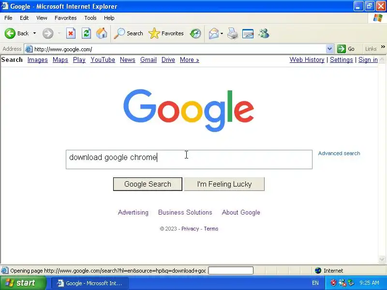The image size is (387, 290).
Task: Open the Privacy footer link
Action: click(x=190, y=229)
